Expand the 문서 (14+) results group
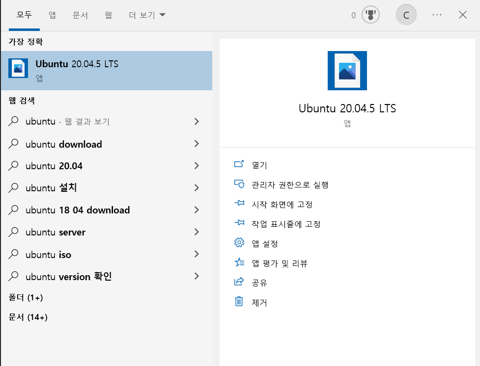The height and width of the screenshot is (366, 480). 28,317
